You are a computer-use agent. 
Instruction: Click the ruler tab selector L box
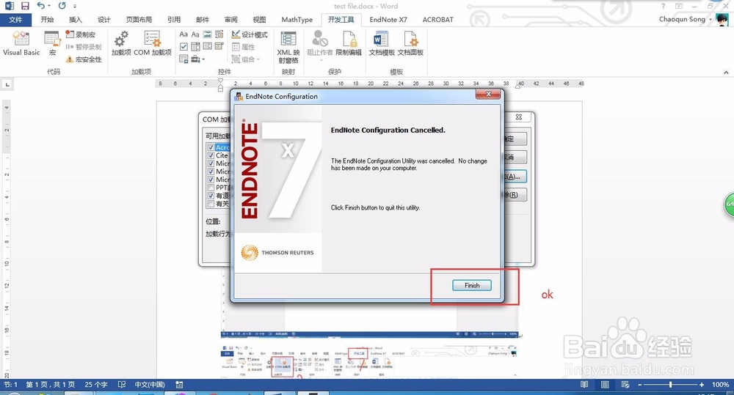tap(7, 84)
